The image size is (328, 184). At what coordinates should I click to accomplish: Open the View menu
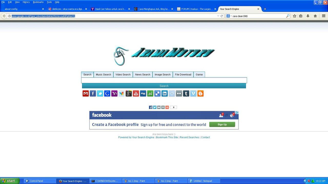pos(17,2)
